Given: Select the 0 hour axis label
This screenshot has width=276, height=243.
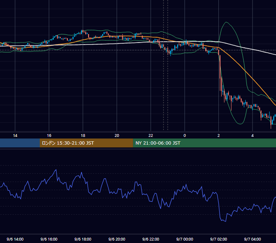Looking at the screenshot, I should [185, 136].
